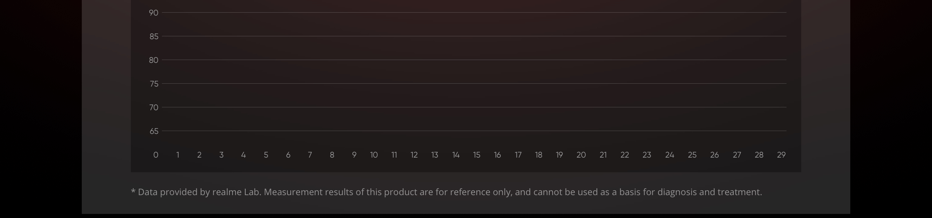This screenshot has height=218, width=932.
Task: Click the gridline at value 80
Action: coord(474,60)
